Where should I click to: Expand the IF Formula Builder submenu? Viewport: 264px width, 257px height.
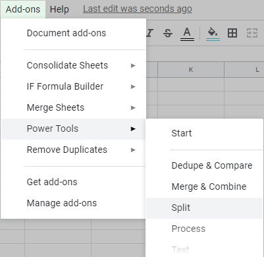click(73, 86)
